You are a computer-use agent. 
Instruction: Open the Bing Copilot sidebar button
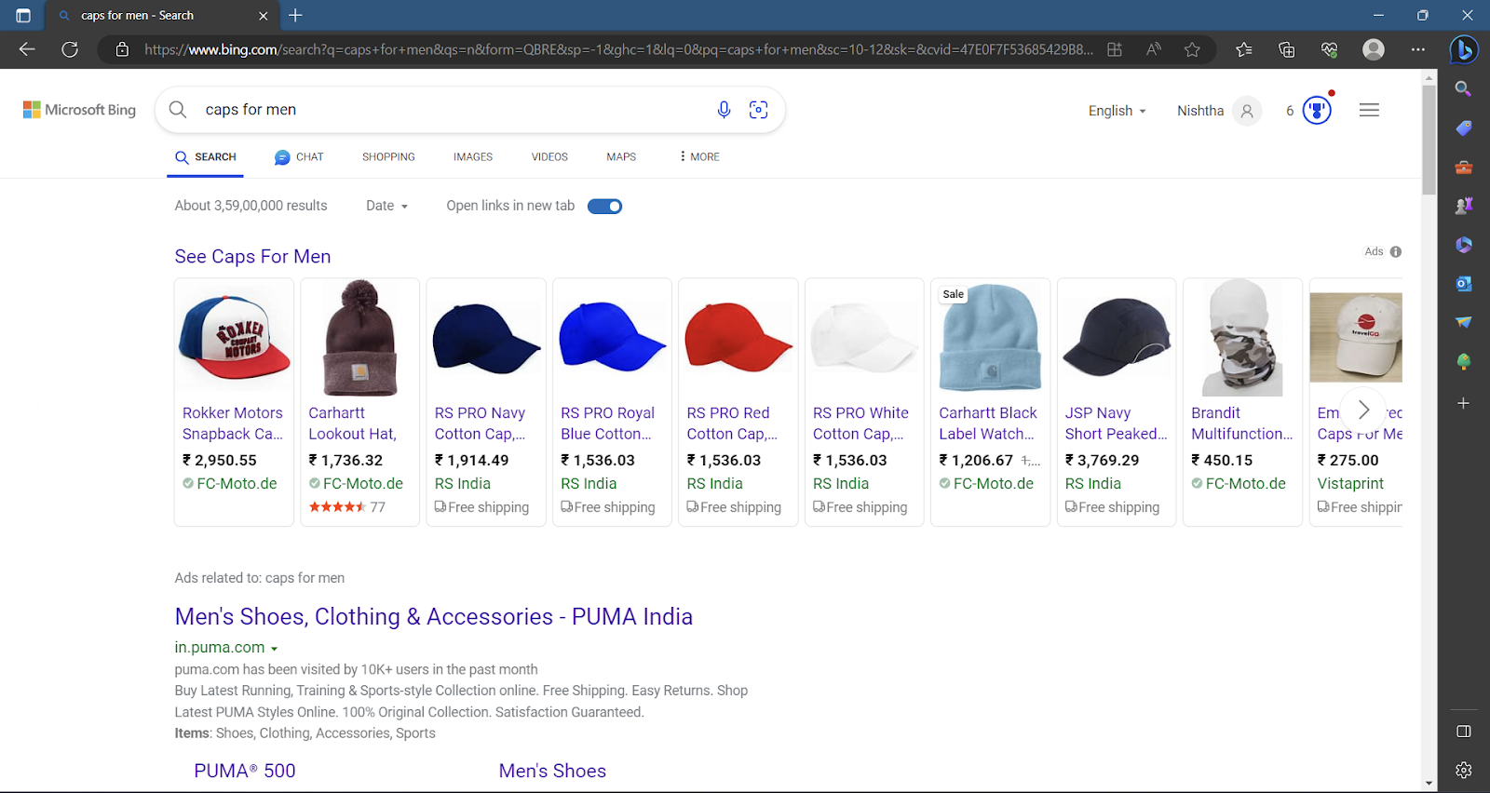[1464, 49]
